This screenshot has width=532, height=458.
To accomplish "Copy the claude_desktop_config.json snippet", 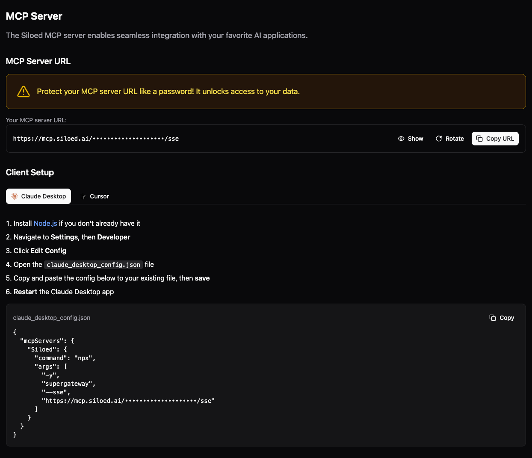I will tap(501, 318).
